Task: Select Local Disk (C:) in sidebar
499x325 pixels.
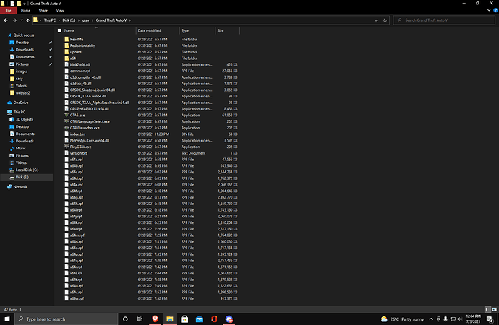Action: tap(28, 168)
